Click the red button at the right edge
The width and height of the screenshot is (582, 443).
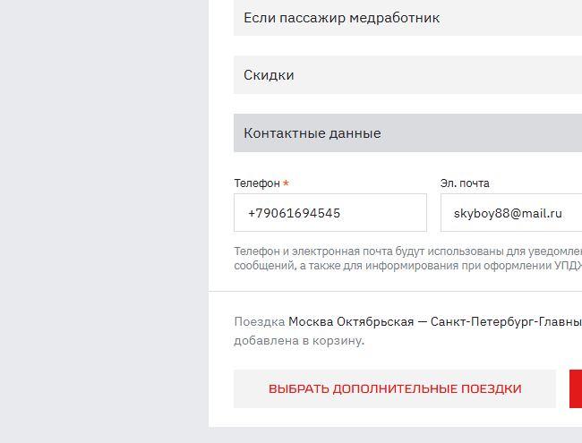coord(575,388)
